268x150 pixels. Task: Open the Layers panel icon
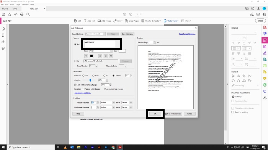(x=3, y=48)
